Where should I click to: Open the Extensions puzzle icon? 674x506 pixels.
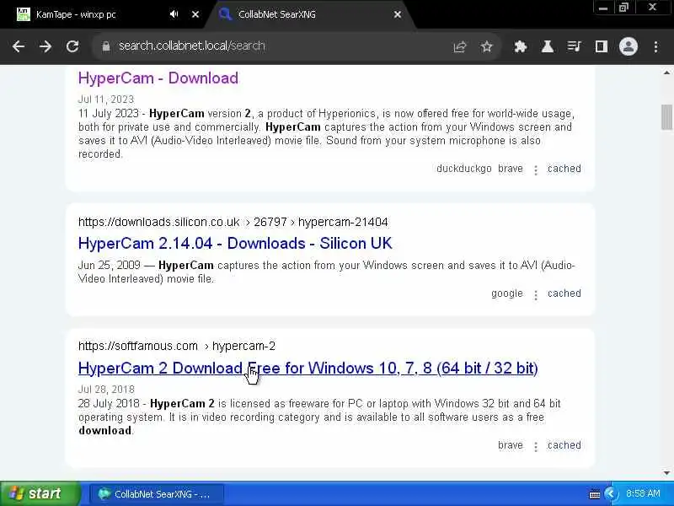click(521, 46)
